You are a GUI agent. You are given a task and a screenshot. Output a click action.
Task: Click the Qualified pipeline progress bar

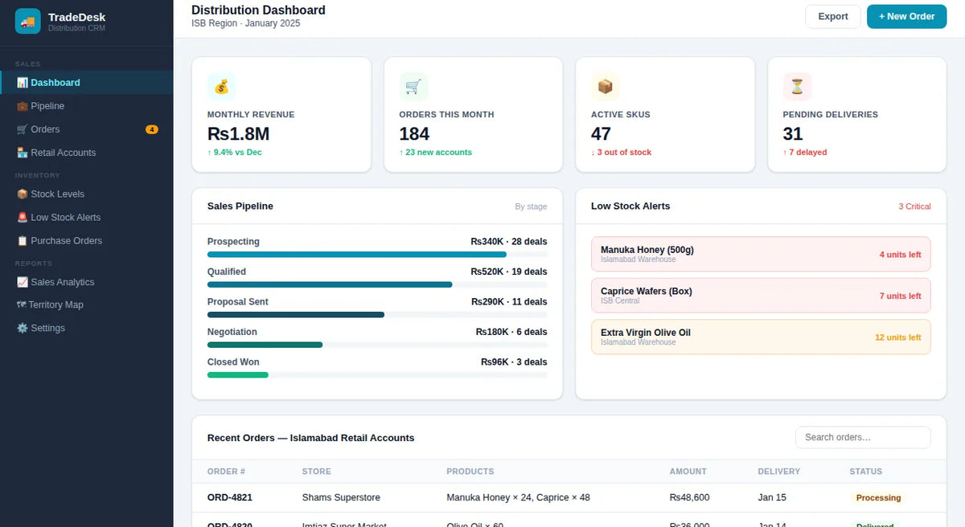[x=377, y=284]
